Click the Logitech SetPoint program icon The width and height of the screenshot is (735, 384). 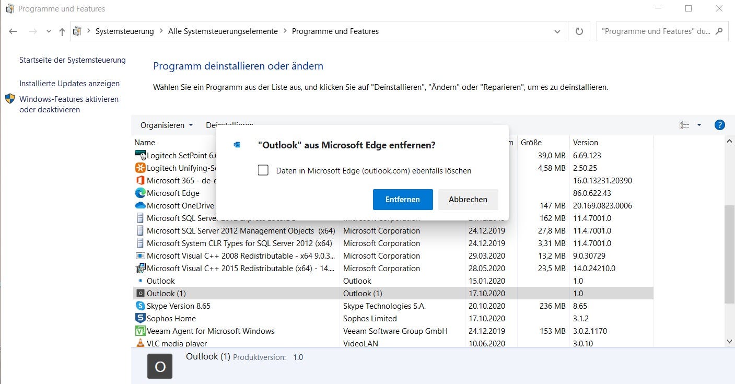point(140,155)
